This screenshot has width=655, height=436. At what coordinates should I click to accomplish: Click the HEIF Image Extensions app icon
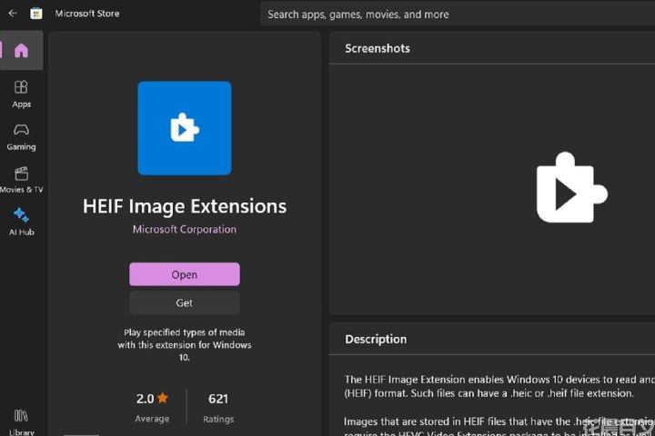coord(185,128)
